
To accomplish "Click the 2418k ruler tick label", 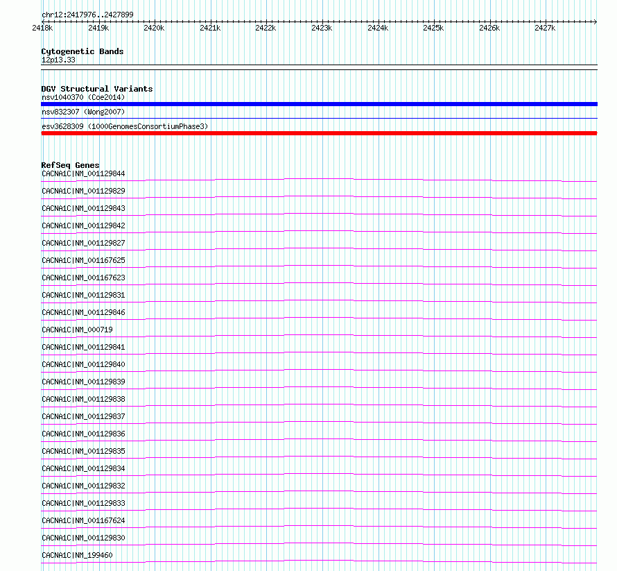I will click(x=42, y=28).
